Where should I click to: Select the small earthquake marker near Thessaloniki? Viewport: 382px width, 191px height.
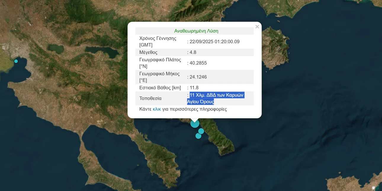tap(16, 61)
